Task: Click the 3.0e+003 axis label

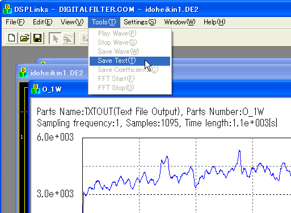Action: (x=55, y=194)
